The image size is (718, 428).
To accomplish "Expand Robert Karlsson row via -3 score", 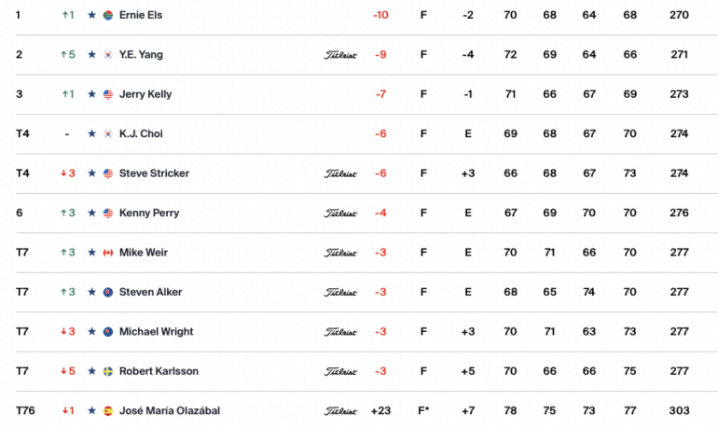I will pos(380,371).
